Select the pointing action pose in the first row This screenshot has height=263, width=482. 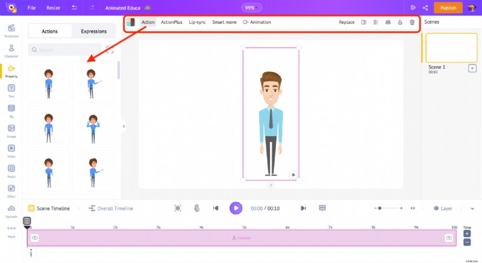[93, 82]
